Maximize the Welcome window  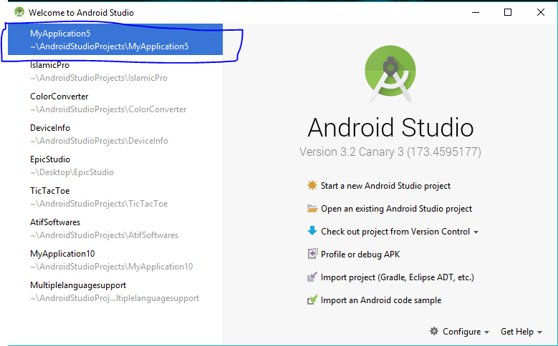click(x=508, y=12)
